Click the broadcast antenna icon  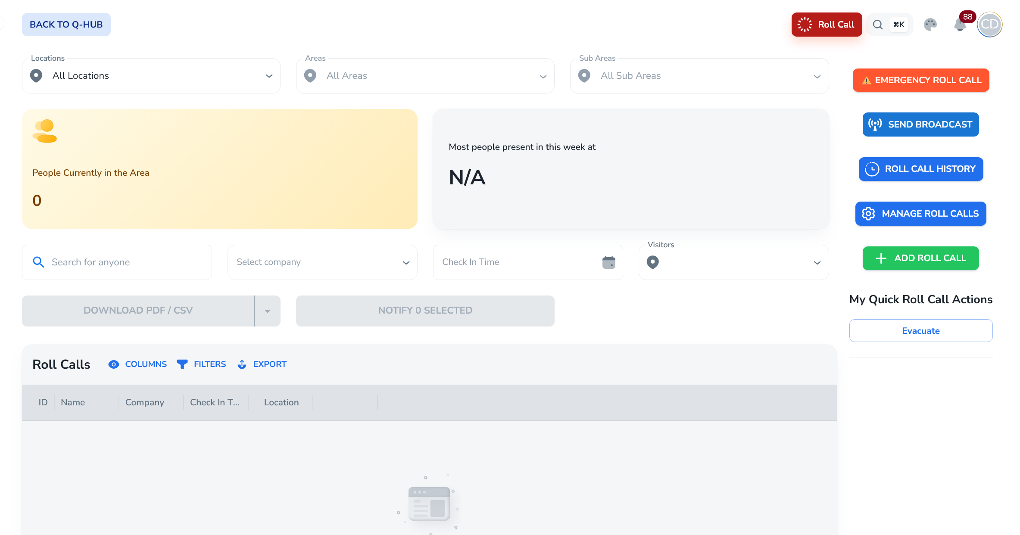[875, 124]
